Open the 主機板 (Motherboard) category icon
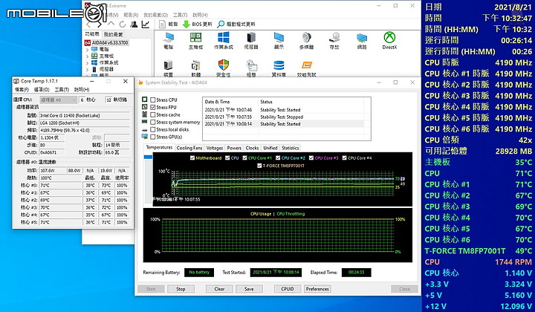The height and width of the screenshot is (312, 535). click(195, 37)
